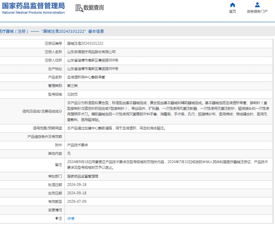Viewport: 275px width, 226px height.
Task: Click the 政务服务门户 label
Action: 257,12
